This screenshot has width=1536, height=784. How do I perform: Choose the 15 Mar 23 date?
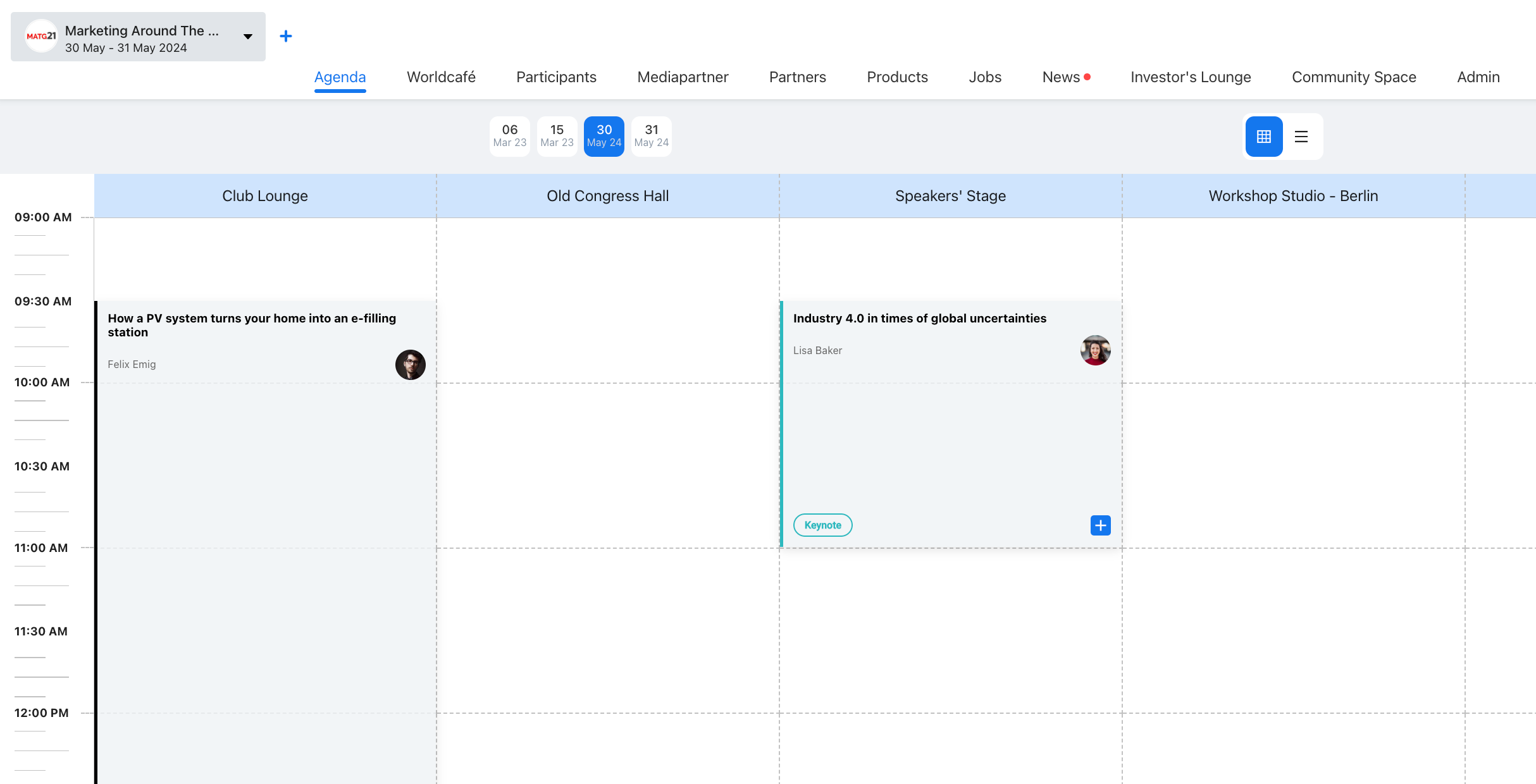[557, 136]
